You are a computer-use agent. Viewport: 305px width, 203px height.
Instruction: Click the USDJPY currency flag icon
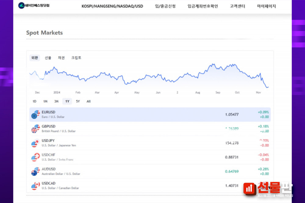[x=35, y=143]
